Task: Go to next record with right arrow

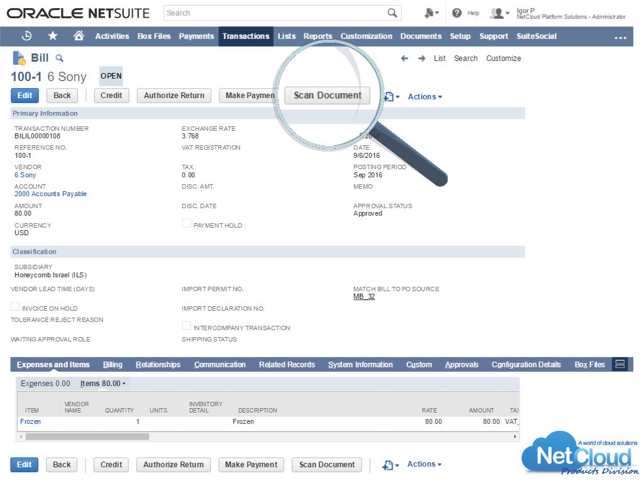Action: click(421, 58)
